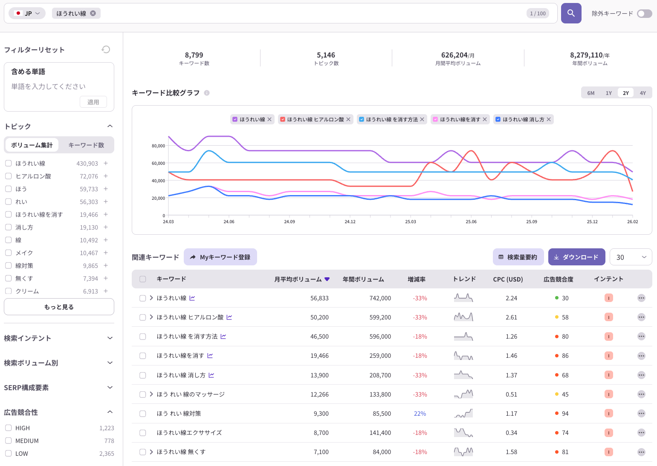Open the 30 rows-per-page dropdown
Image resolution: width=657 pixels, height=466 pixels.
click(631, 257)
